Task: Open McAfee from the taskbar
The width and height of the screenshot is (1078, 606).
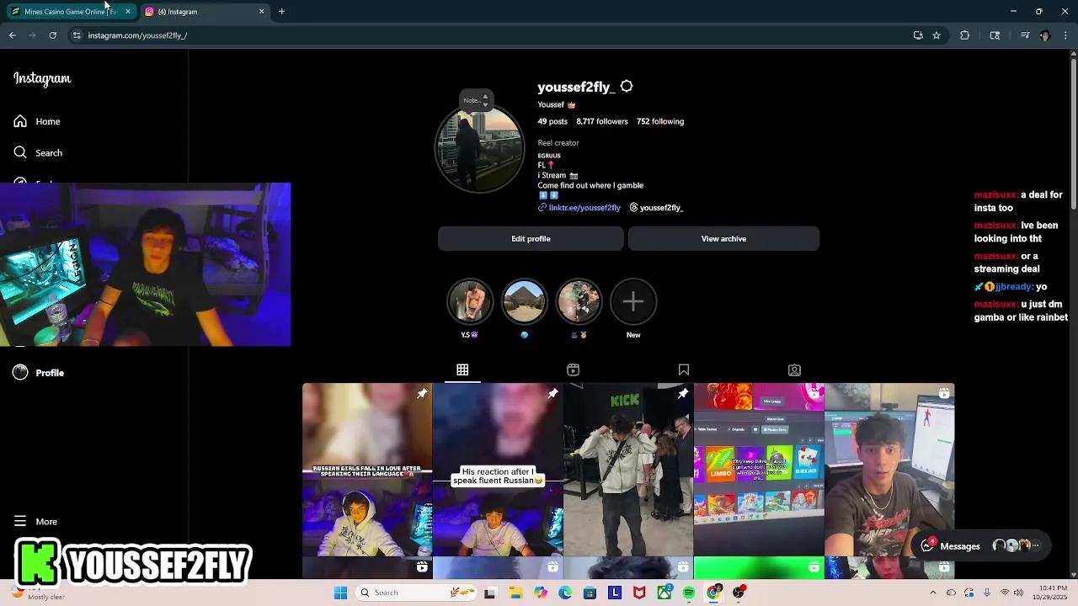Action: tap(639, 593)
